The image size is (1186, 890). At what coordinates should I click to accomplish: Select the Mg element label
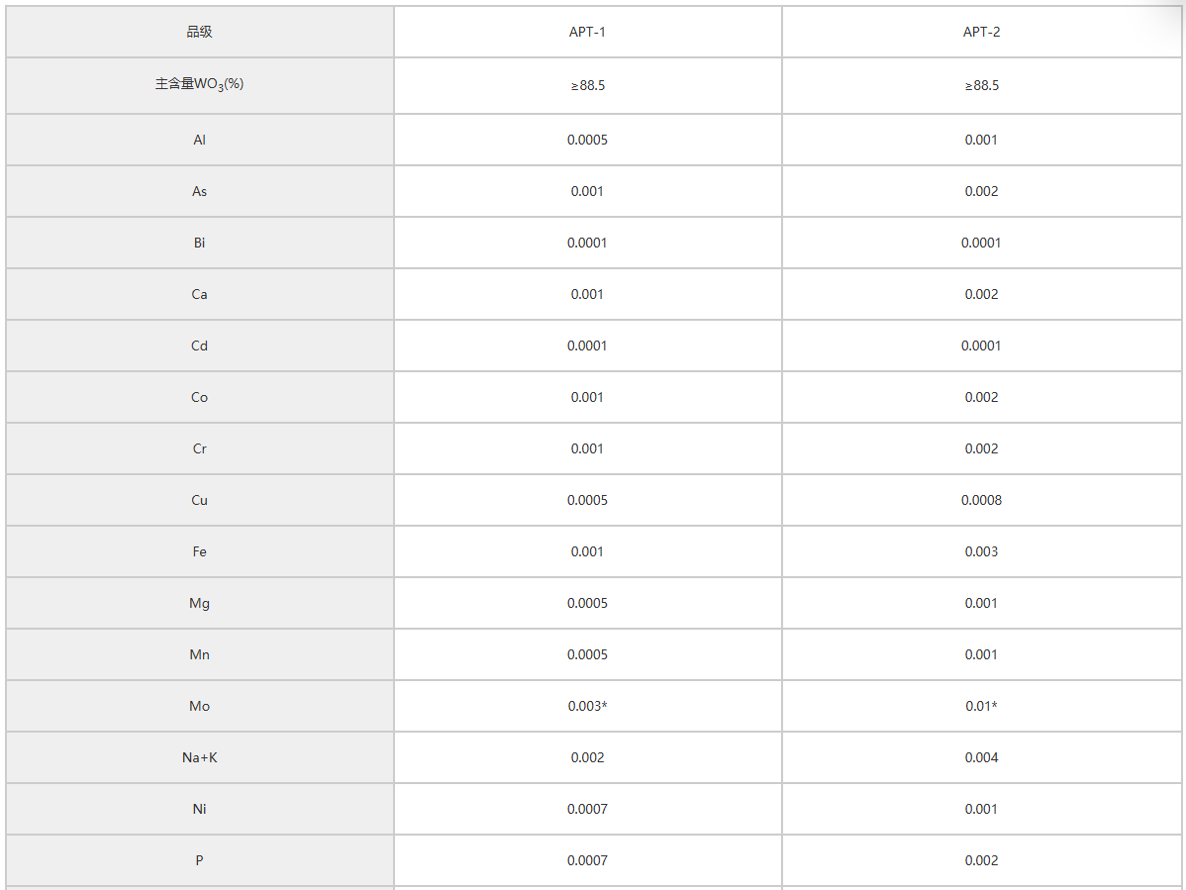[x=200, y=603]
